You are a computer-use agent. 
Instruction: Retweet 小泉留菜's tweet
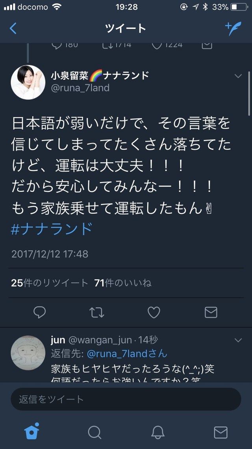point(96,312)
